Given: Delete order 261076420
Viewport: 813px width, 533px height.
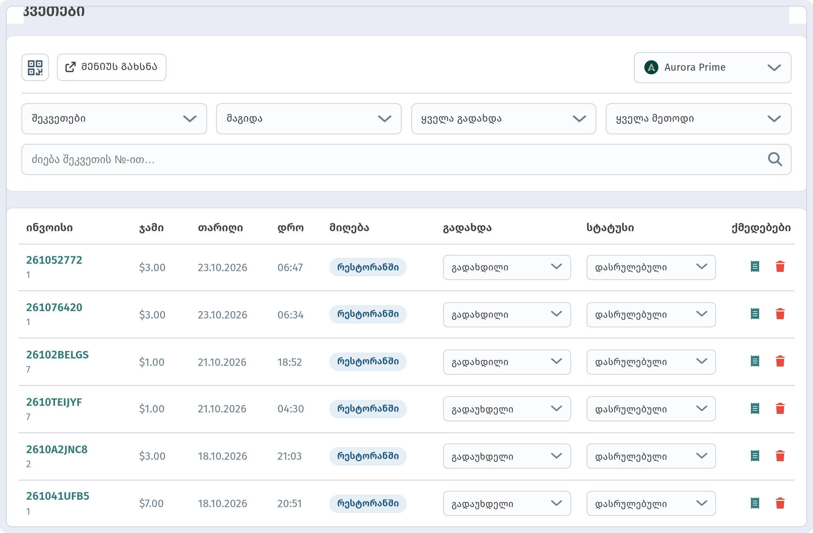Looking at the screenshot, I should coord(780,314).
